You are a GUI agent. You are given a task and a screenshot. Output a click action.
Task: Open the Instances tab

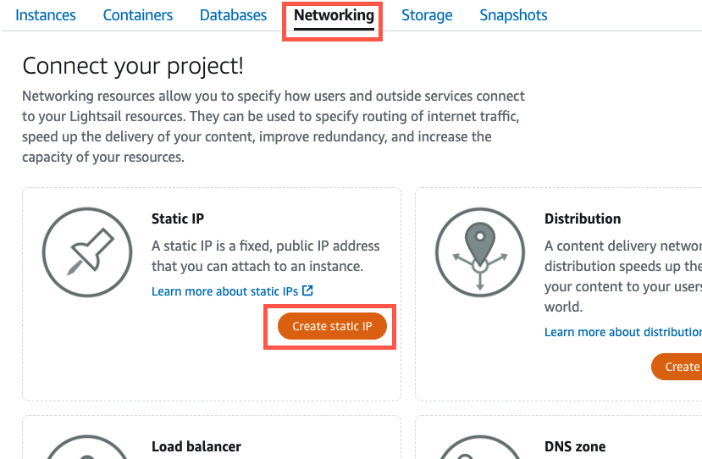click(x=46, y=15)
